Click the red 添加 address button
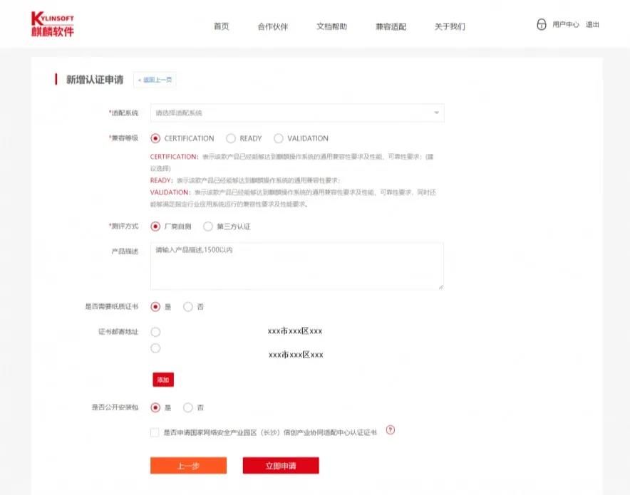This screenshot has height=495, width=630. (163, 380)
